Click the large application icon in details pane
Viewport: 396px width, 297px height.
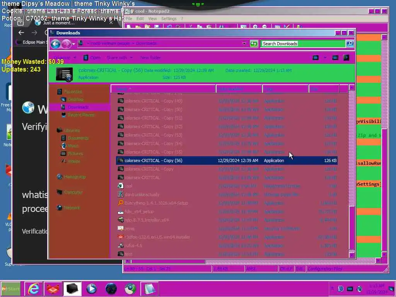coord(65,74)
